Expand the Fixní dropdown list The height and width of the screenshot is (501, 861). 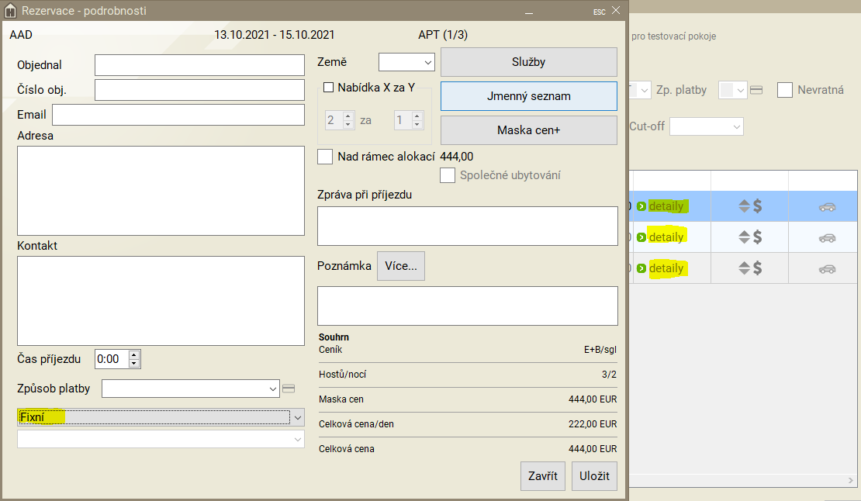[298, 417]
